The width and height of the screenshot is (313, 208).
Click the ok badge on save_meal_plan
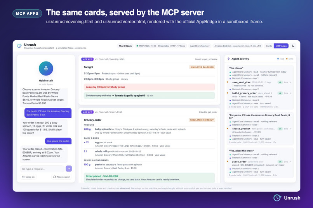pyautogui.click(x=280, y=83)
